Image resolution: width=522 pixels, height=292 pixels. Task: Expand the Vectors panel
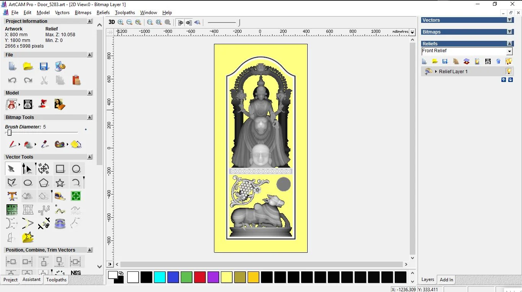(x=509, y=20)
